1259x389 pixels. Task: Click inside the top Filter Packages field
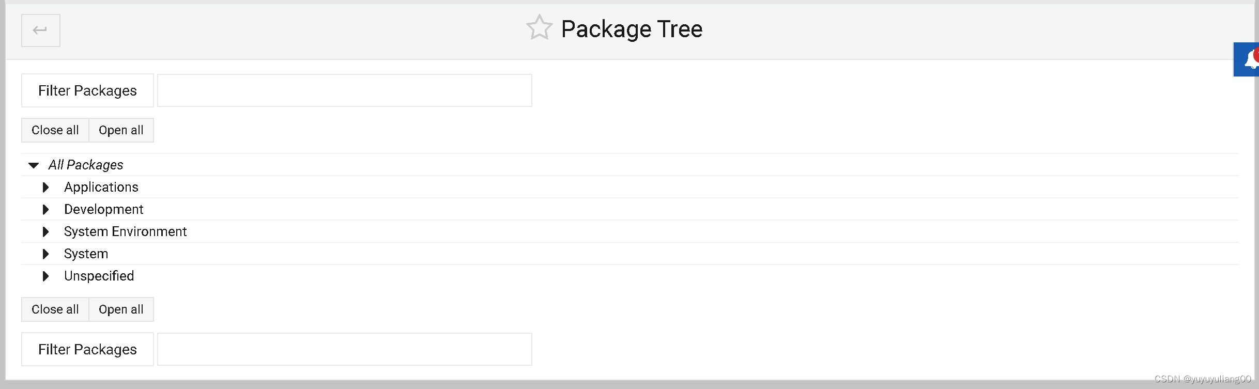coord(345,90)
